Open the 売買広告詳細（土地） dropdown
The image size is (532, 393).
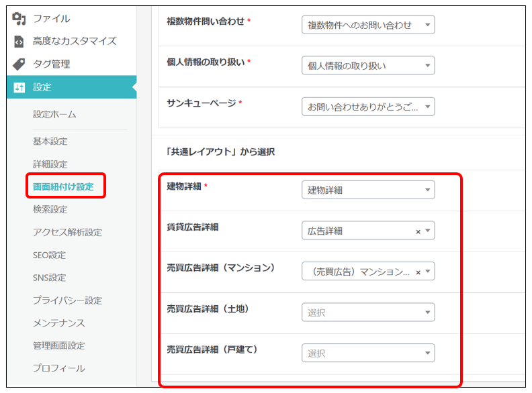coord(367,313)
